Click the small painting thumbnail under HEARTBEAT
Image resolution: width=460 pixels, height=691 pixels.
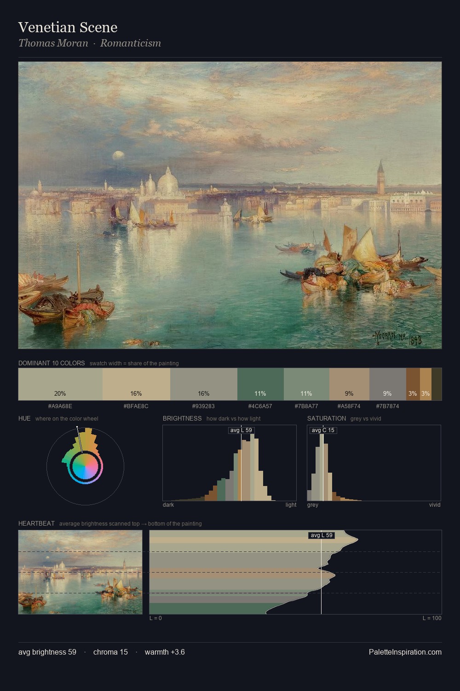pyautogui.click(x=80, y=572)
